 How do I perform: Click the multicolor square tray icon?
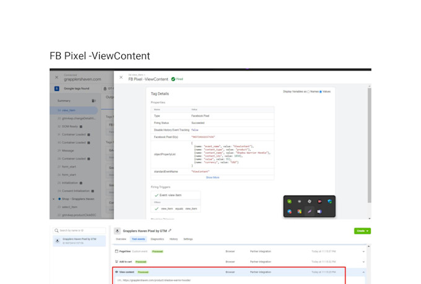click(300, 212)
